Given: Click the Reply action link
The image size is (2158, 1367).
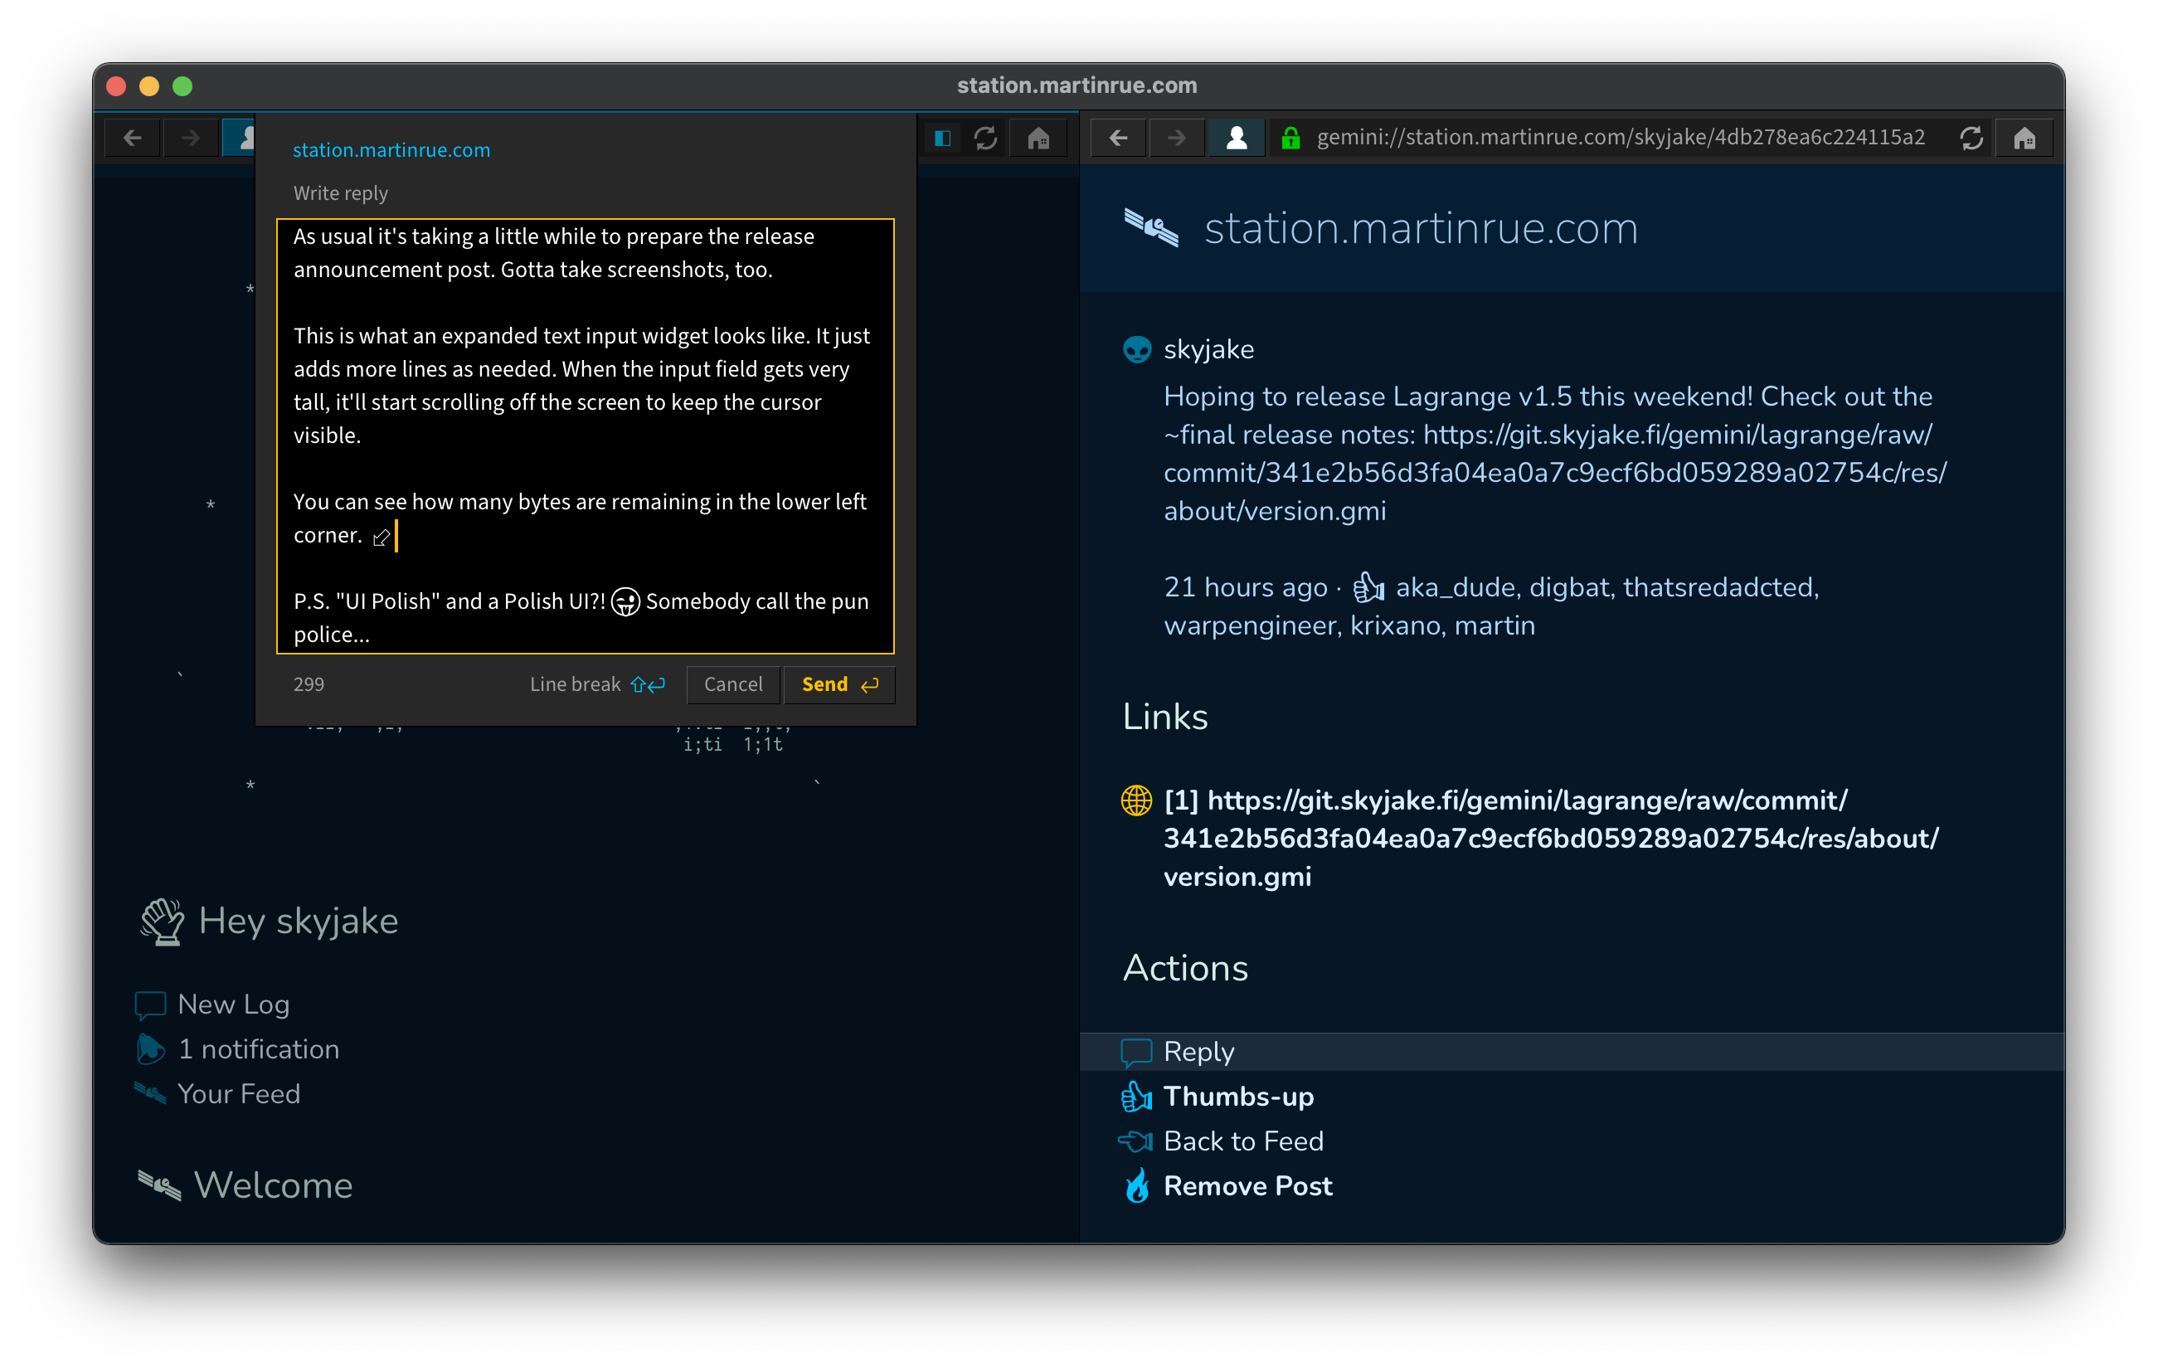Looking at the screenshot, I should tap(1198, 1051).
